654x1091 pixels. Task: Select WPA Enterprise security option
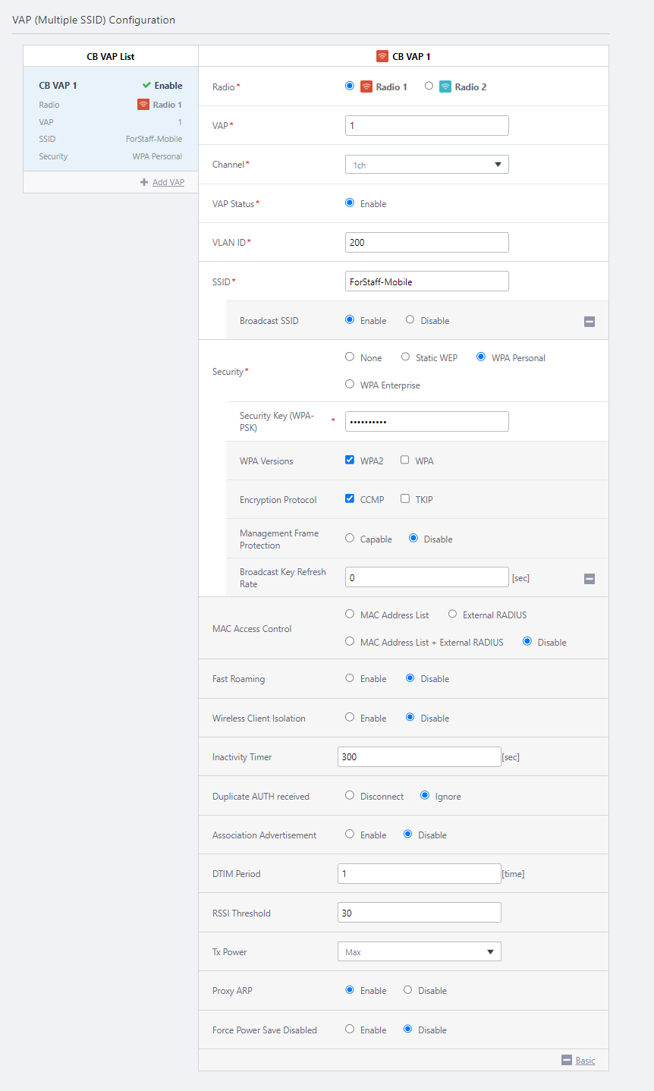tap(350, 384)
